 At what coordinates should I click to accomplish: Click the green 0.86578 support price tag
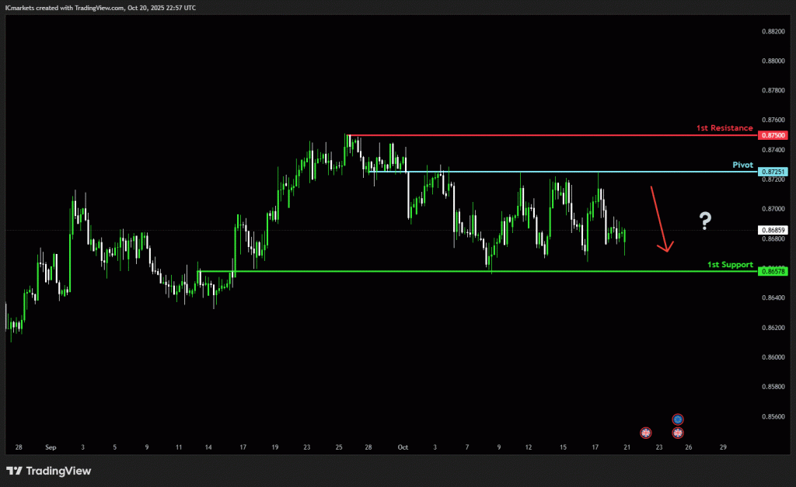pos(774,271)
